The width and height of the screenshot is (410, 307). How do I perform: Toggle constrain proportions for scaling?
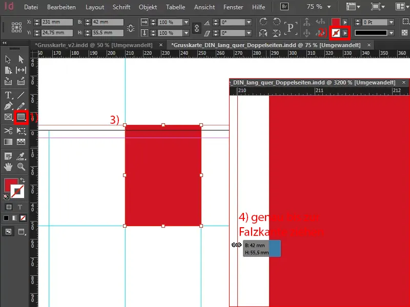(197, 28)
